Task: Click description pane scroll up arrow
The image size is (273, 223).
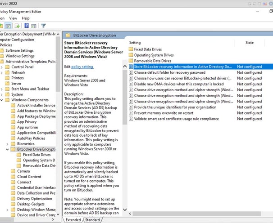Action: (125, 66)
